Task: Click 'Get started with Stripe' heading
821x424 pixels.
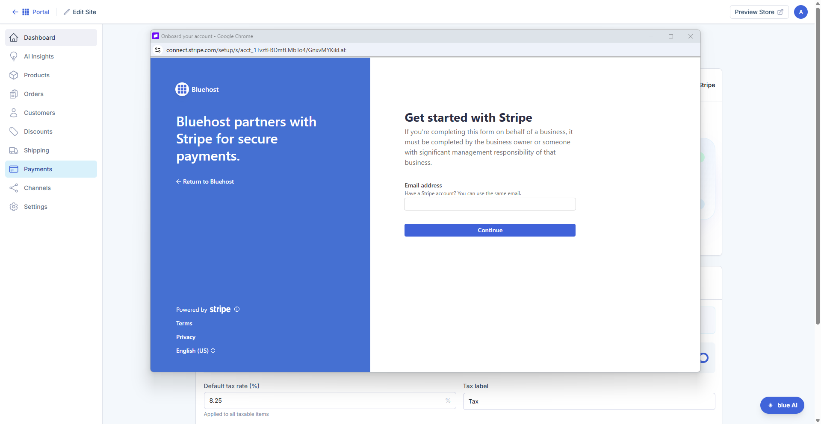Action: click(468, 117)
